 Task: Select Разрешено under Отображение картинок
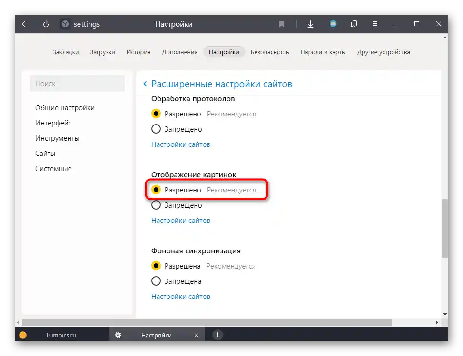pos(156,190)
